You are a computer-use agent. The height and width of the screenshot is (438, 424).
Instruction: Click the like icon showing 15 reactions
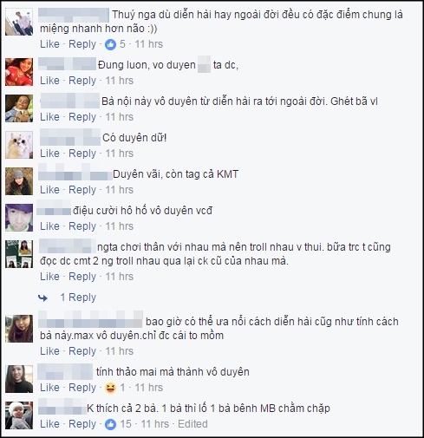110,424
